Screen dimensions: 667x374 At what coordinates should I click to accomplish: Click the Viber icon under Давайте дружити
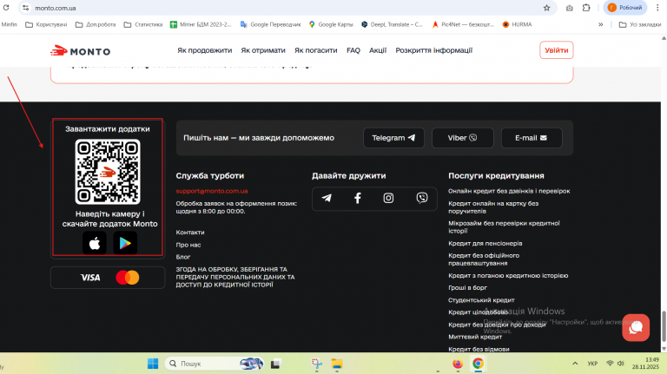point(422,198)
